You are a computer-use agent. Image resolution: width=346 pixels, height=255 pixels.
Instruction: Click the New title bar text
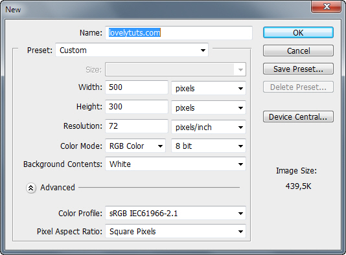point(13,10)
